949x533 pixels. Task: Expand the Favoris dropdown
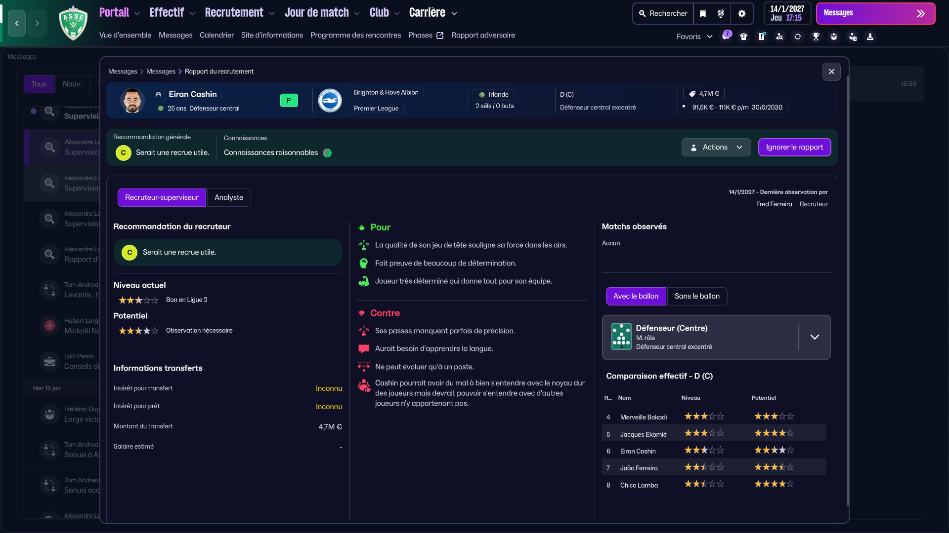pyautogui.click(x=694, y=37)
